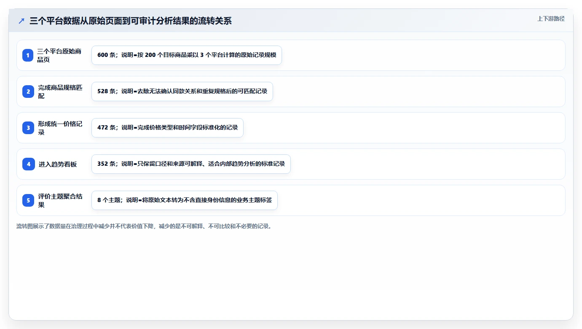Click the chart title 三个平台数据从原始页面到可审计分析结果的流转关系

tap(131, 21)
